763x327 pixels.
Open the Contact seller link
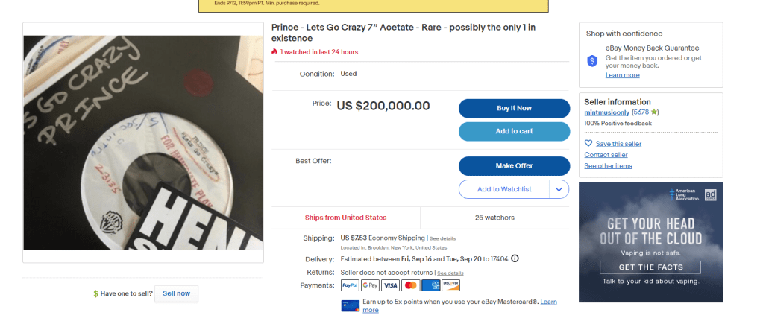tap(606, 154)
